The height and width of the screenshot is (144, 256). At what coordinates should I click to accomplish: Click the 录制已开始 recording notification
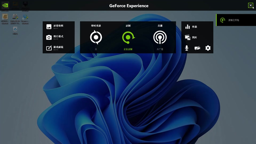236,20
